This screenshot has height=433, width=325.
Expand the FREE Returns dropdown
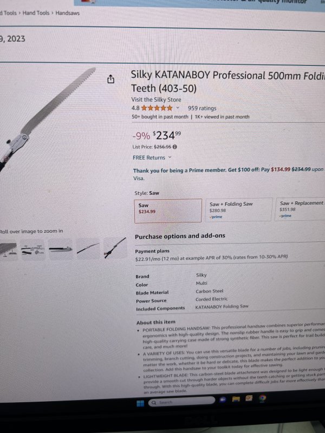pyautogui.click(x=170, y=158)
